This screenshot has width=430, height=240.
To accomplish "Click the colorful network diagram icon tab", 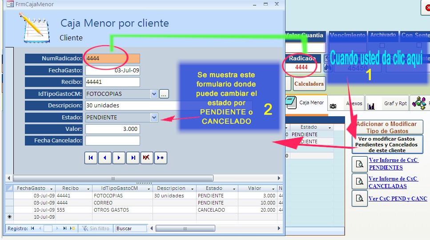I will pyautogui.click(x=419, y=103).
